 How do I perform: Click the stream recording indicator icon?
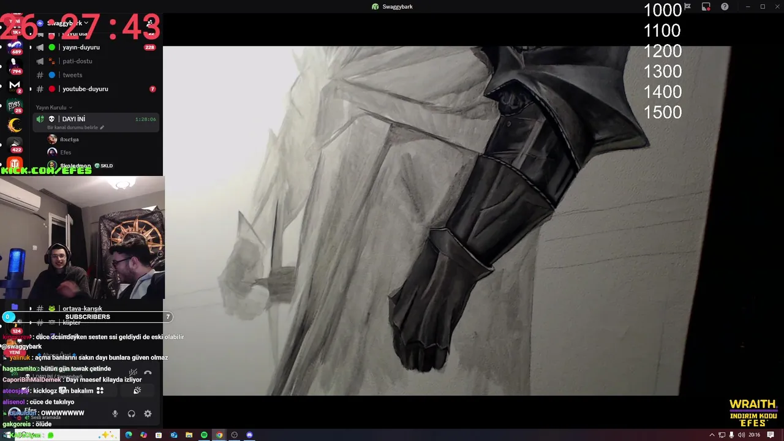click(x=706, y=7)
